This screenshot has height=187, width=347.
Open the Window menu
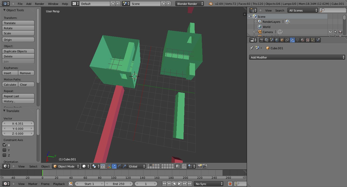click(x=53, y=4)
